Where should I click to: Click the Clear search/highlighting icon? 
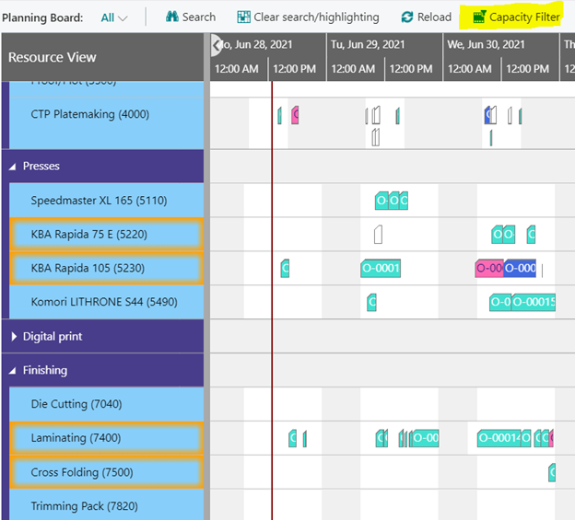[x=243, y=17]
